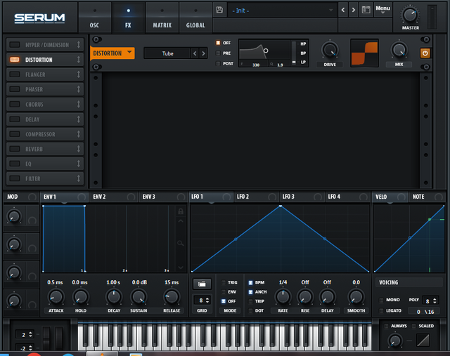
Task: Open the preset browser icon
Action: coord(366,10)
